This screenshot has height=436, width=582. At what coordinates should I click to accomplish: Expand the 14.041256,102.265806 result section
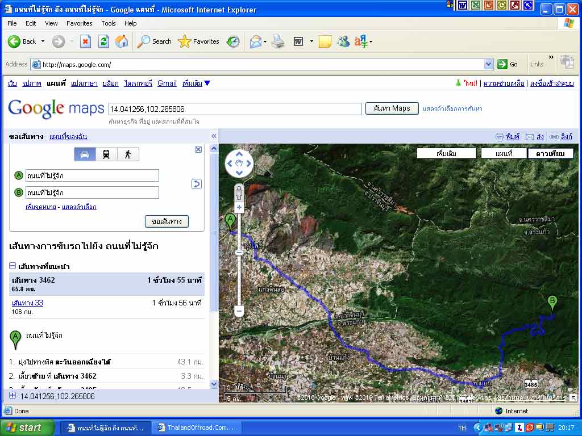point(13,396)
